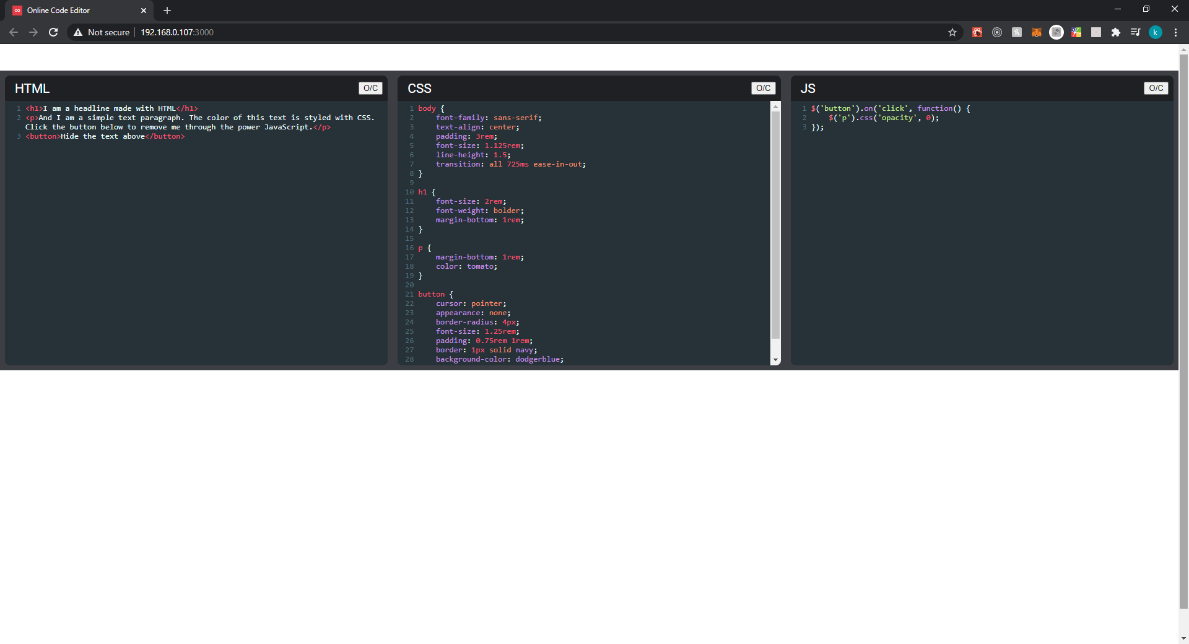Open the red atom extension icon

977,32
